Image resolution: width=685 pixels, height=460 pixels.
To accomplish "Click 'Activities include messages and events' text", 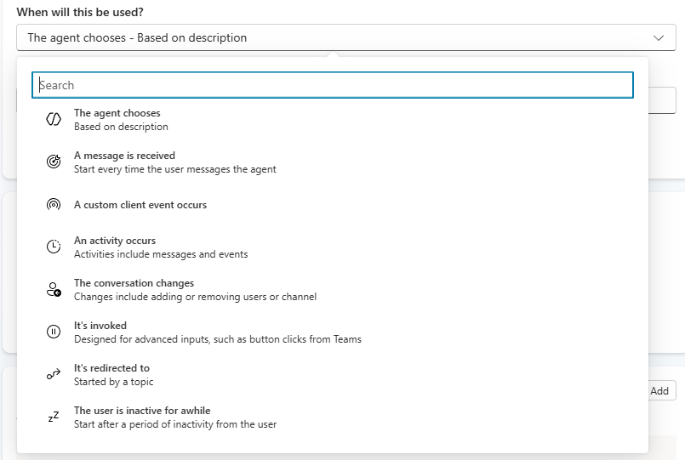I will [161, 254].
